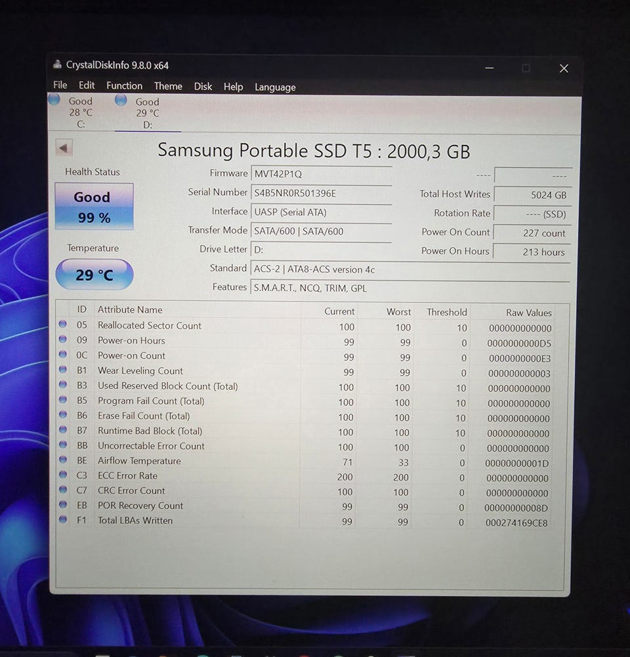Click the status orb for POR Recovery Count
This screenshot has width=630, height=657.
(63, 504)
